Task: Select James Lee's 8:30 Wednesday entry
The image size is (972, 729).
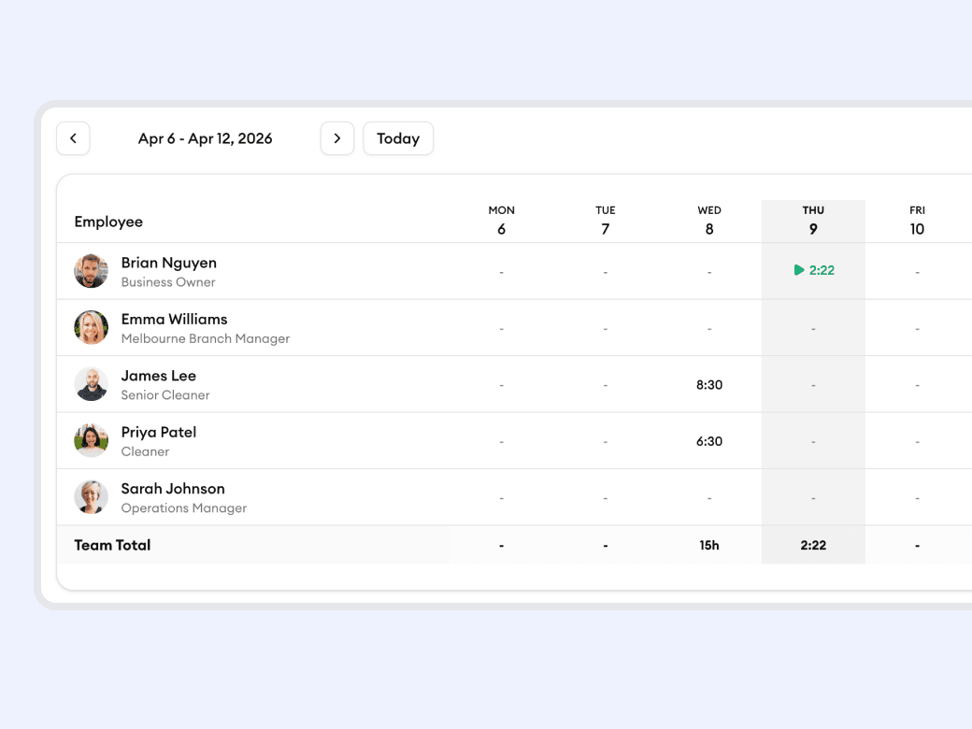Action: pos(708,384)
